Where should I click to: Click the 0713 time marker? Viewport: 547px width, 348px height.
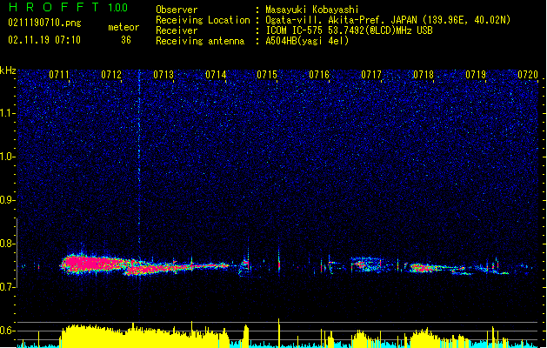tap(163, 75)
